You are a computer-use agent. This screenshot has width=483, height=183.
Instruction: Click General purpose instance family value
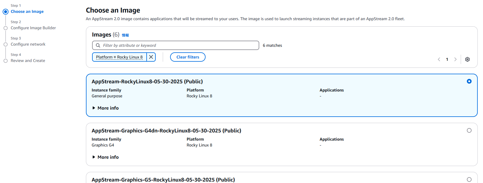(x=107, y=96)
